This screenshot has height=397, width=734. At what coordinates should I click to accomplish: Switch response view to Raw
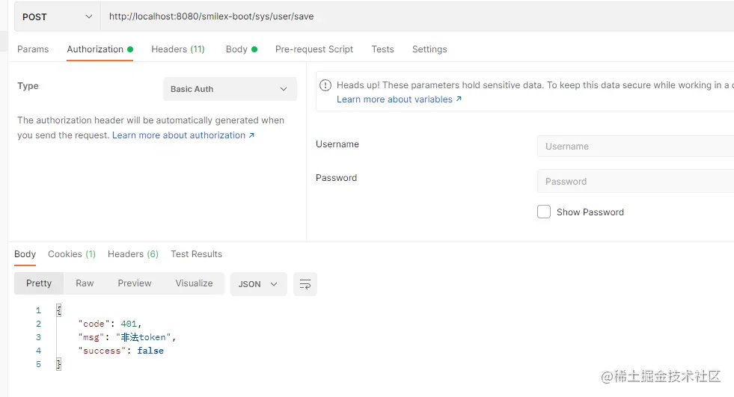(85, 283)
